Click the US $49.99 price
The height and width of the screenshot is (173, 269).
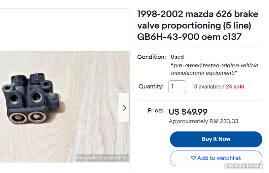pos(188,112)
